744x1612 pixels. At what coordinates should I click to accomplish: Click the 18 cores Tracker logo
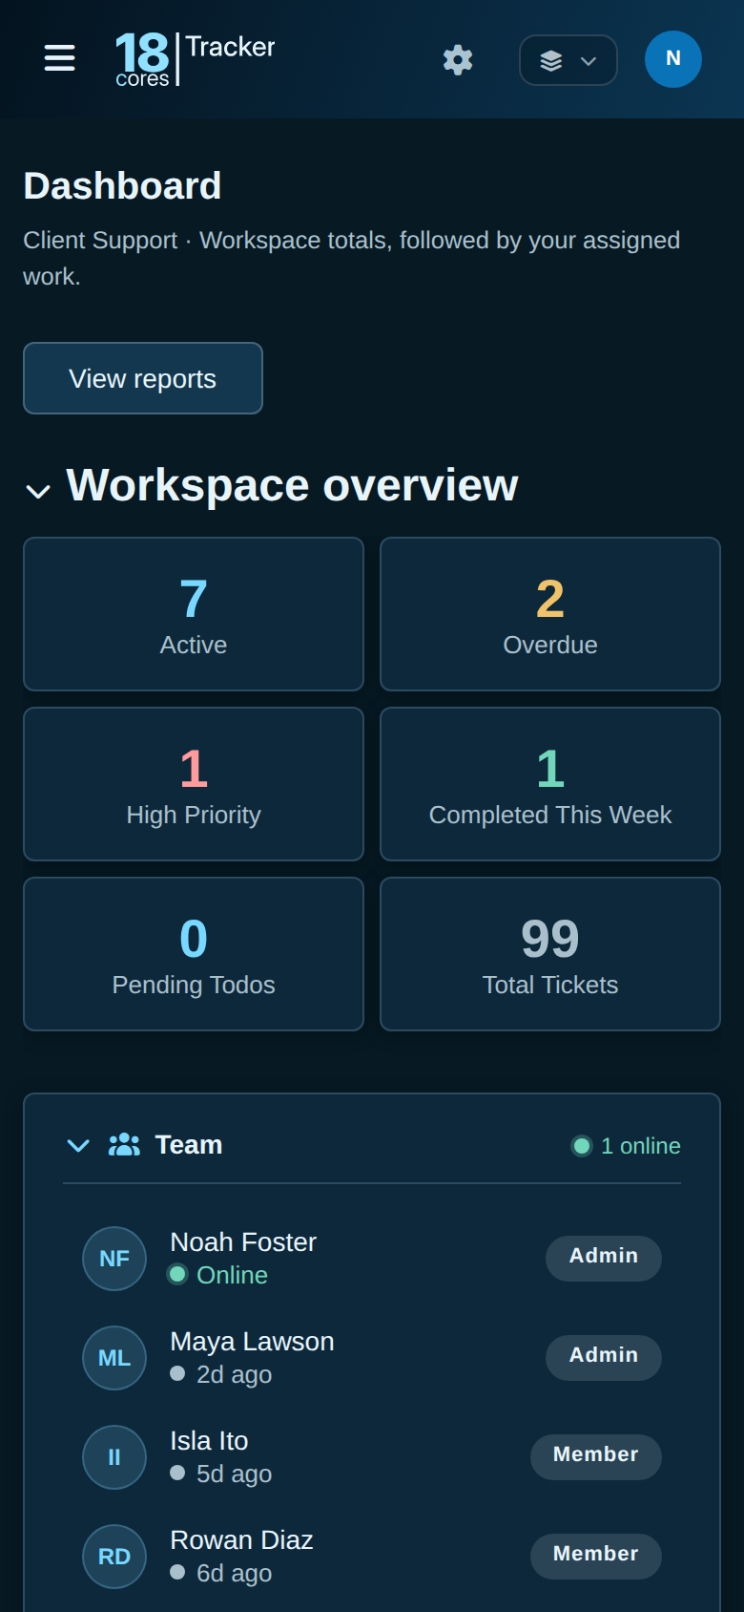pyautogui.click(x=195, y=58)
